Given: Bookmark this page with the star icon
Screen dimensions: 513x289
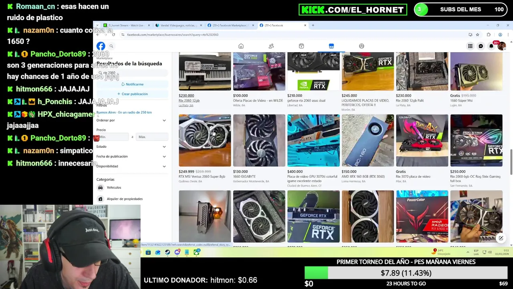Looking at the screenshot, I should click(x=477, y=35).
